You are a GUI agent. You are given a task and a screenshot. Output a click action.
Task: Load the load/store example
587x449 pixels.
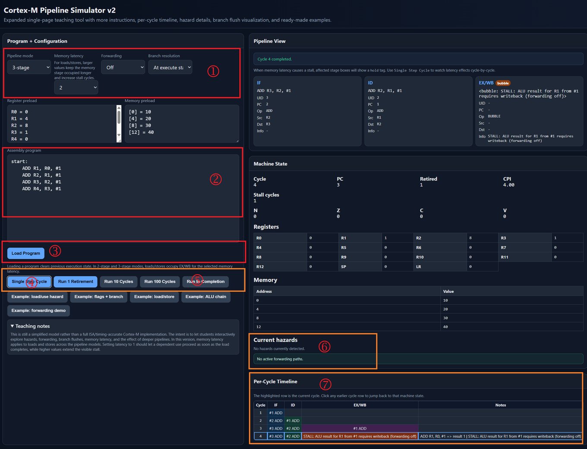(x=154, y=297)
